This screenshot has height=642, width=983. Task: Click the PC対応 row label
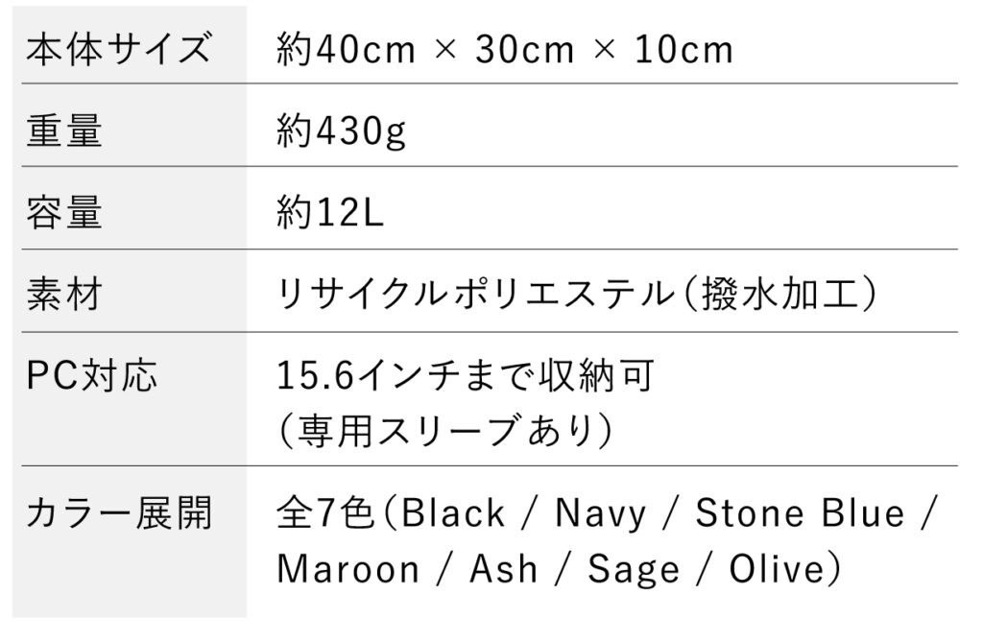[92, 375]
